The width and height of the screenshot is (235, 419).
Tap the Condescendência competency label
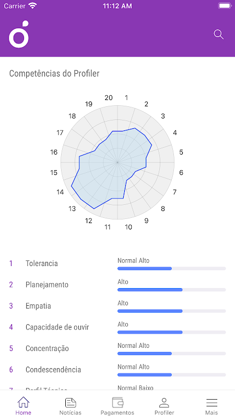click(x=53, y=370)
